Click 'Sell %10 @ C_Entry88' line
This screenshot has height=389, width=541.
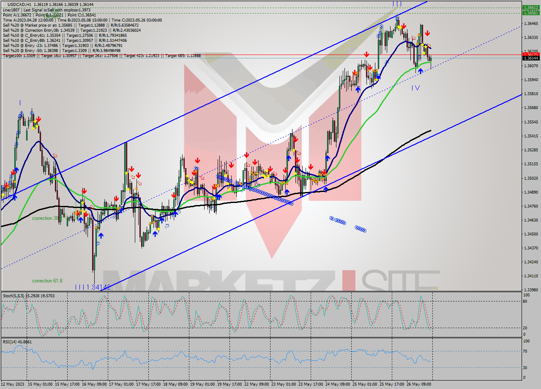(x=65, y=40)
